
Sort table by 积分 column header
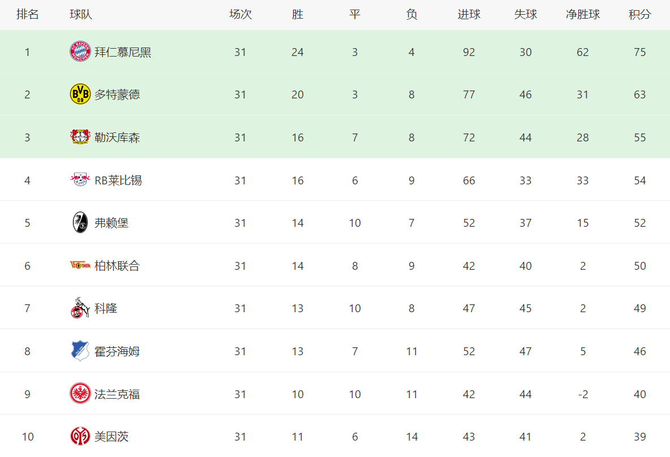tap(639, 15)
